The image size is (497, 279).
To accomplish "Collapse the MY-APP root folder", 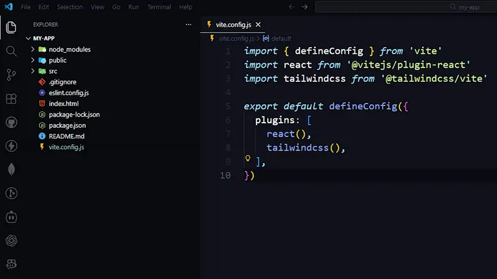I will pyautogui.click(x=43, y=38).
